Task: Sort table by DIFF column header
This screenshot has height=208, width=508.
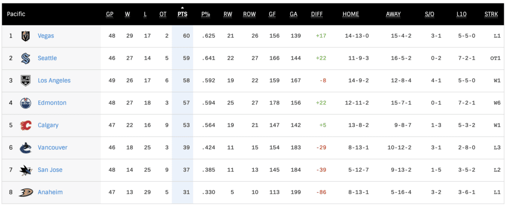Action: 317,14
